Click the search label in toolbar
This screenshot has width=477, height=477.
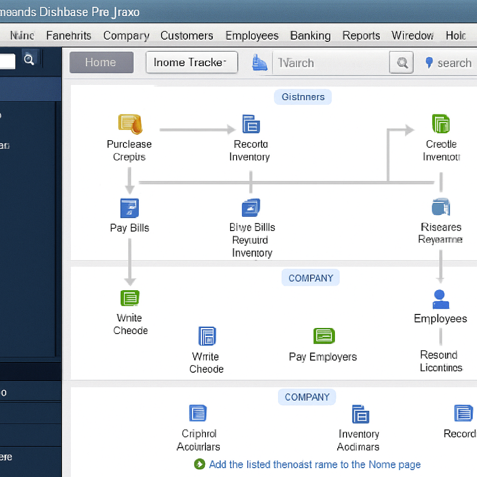(x=454, y=63)
